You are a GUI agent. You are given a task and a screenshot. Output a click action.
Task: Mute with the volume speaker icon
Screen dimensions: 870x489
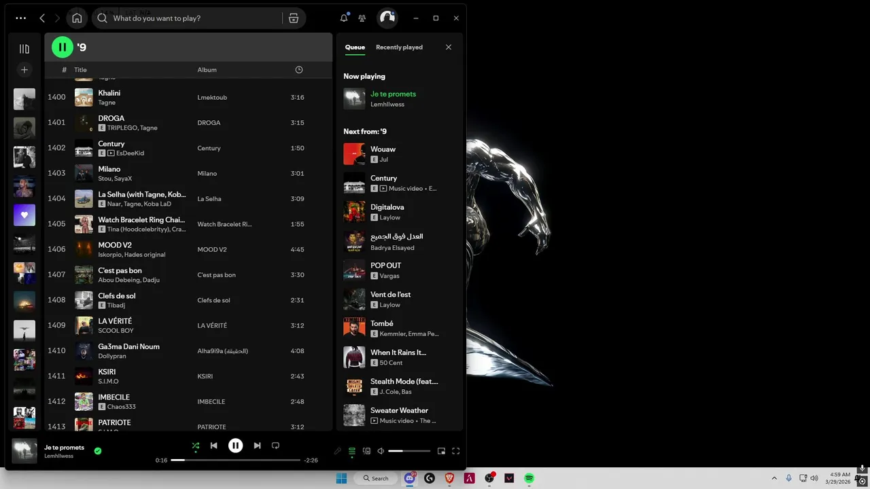tap(381, 451)
